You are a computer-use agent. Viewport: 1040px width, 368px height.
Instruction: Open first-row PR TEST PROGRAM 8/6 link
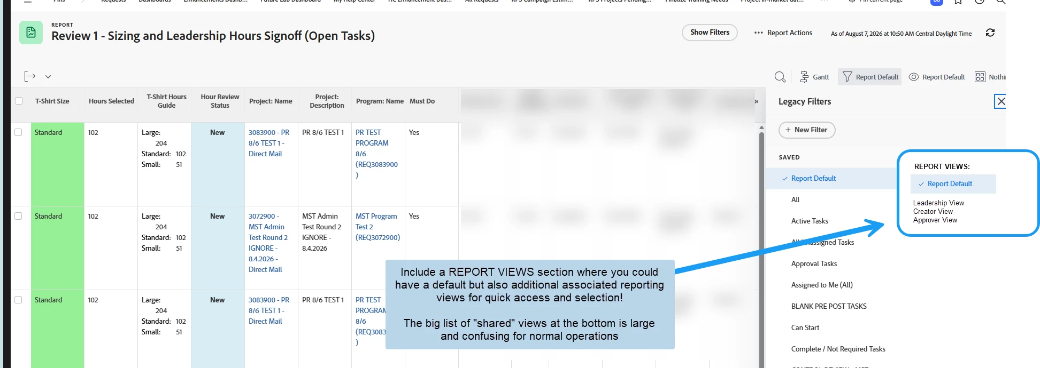click(x=376, y=154)
